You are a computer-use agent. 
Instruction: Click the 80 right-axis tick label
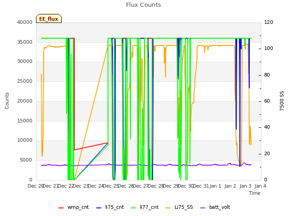[267, 75]
